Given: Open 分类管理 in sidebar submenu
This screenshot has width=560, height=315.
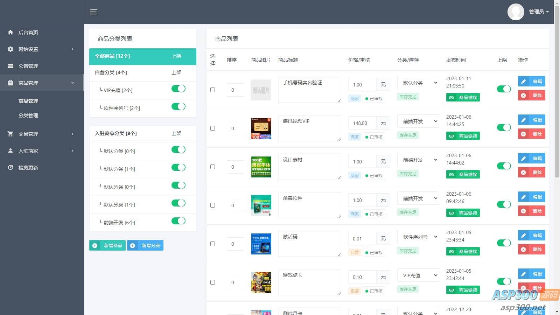Looking at the screenshot, I should click(28, 115).
